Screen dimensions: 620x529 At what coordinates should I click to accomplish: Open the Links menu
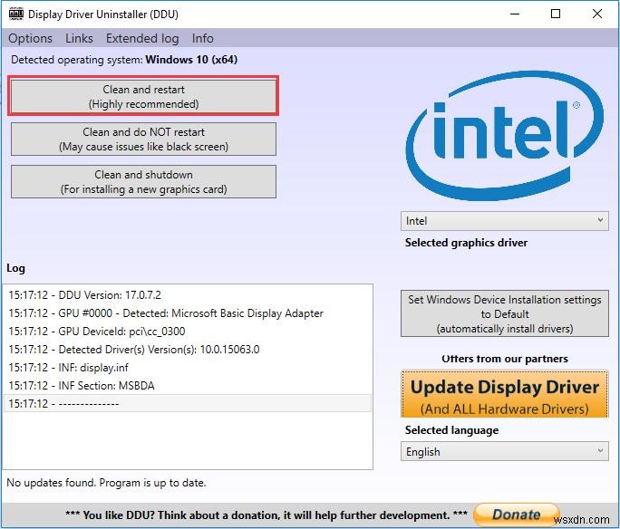(79, 38)
